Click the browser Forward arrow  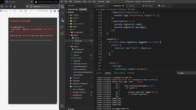(6, 6)
